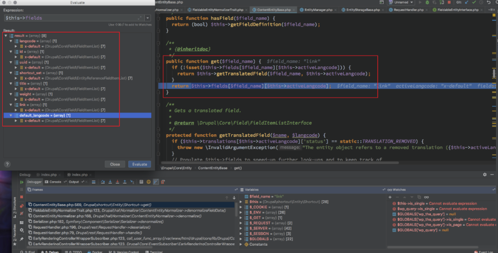Click the Force Step Into red arrow icon
Screen dimensions: 498x253
pyautogui.click(x=117, y=182)
